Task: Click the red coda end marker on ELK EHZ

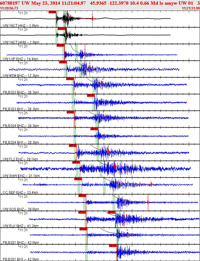Action: 124,217
